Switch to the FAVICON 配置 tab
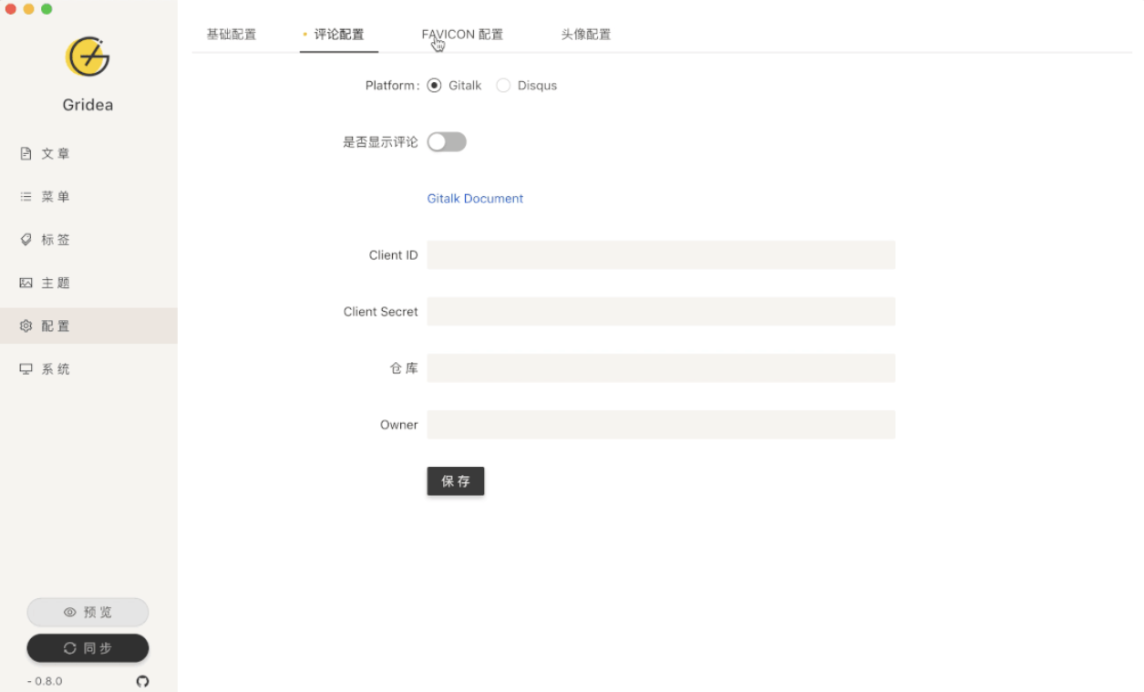 [x=461, y=34]
